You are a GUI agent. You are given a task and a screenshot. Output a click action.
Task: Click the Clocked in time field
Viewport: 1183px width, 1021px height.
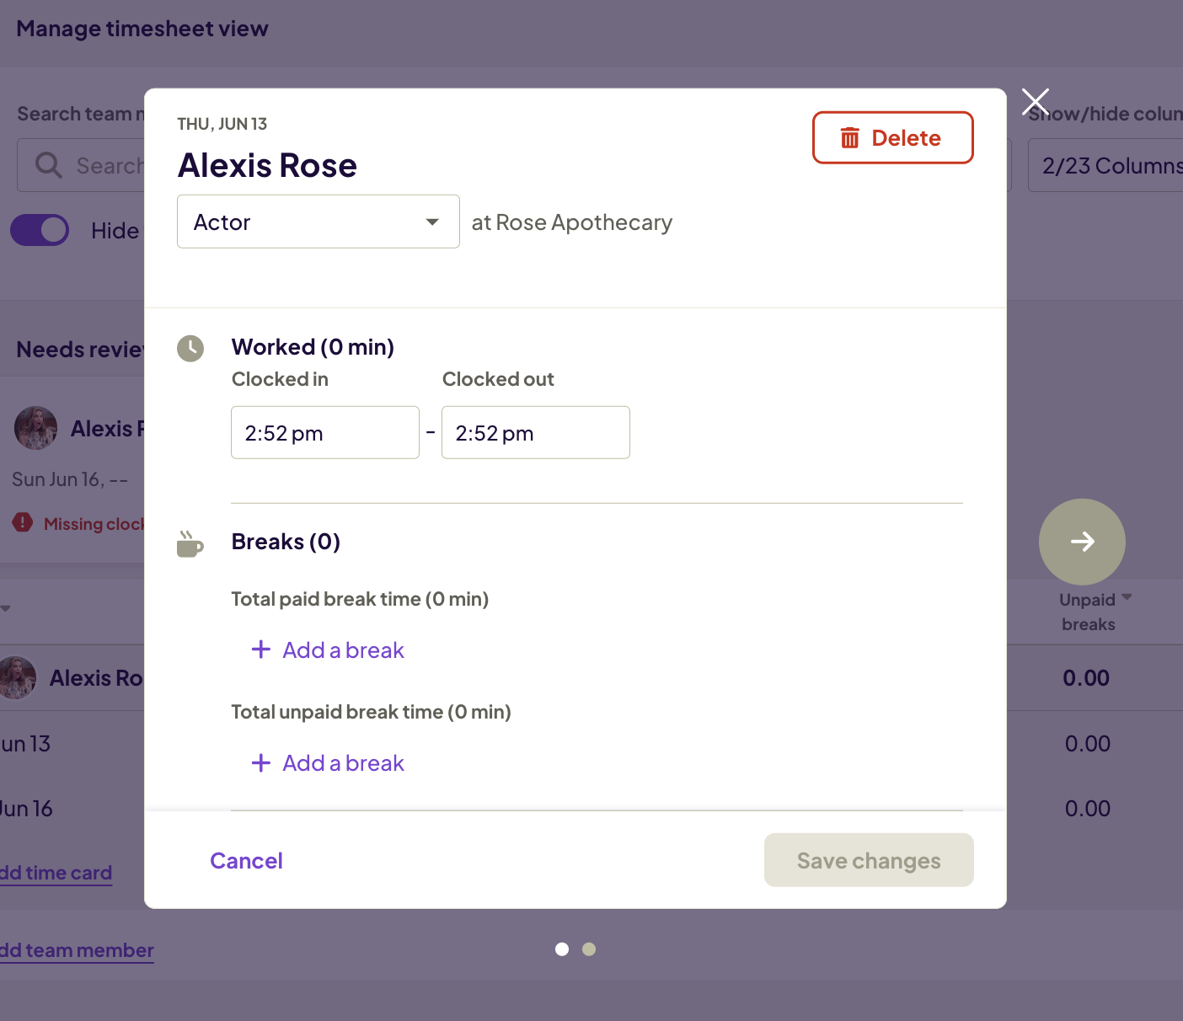[x=324, y=433]
